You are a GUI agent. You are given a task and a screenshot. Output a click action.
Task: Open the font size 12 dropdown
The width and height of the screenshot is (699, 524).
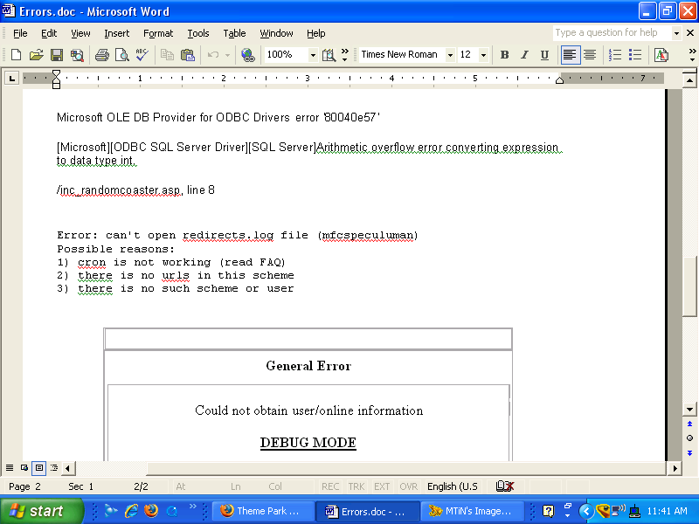483,55
